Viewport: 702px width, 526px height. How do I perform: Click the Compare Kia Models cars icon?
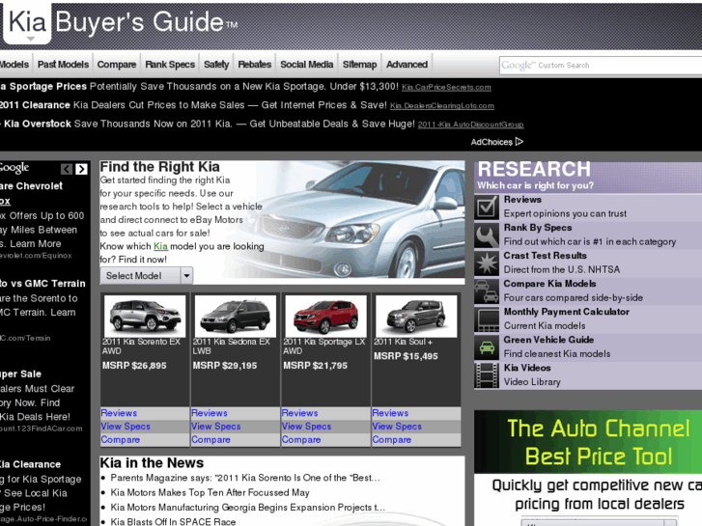click(x=487, y=291)
